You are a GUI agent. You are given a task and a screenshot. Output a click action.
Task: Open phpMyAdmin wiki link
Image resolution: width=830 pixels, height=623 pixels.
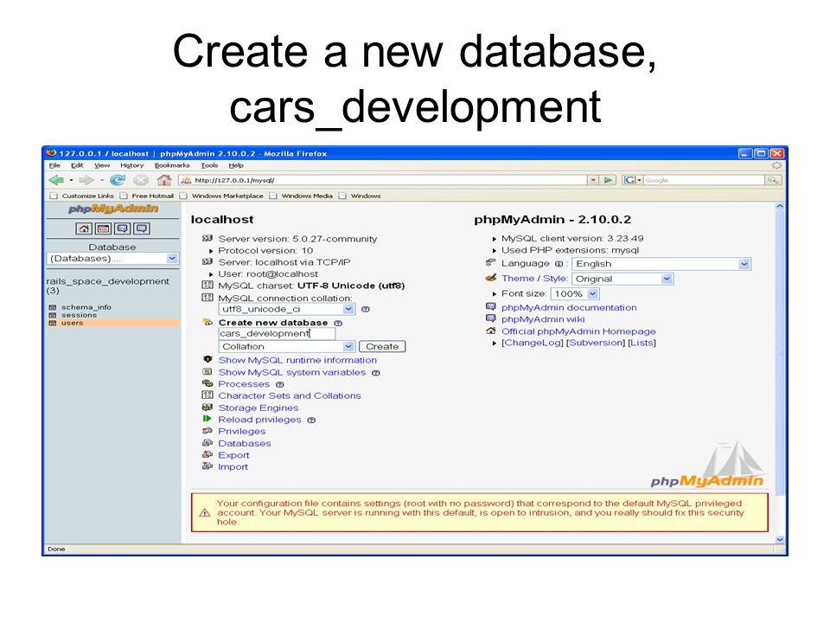543,319
